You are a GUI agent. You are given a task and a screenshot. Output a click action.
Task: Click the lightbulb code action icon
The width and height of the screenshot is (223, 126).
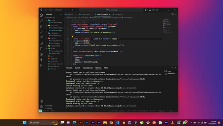pos(72,37)
